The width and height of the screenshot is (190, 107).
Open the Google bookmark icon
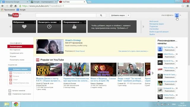[x=18, y=10]
